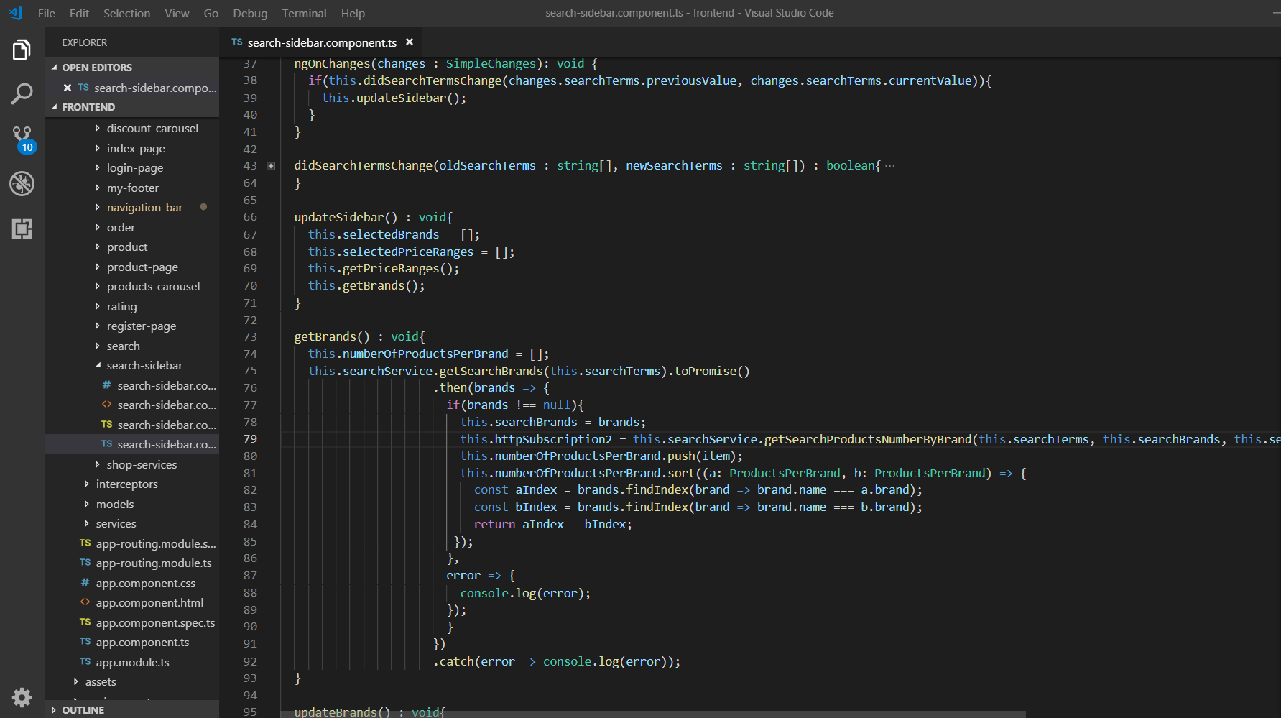
Task: Open the View menu
Action: coord(177,13)
